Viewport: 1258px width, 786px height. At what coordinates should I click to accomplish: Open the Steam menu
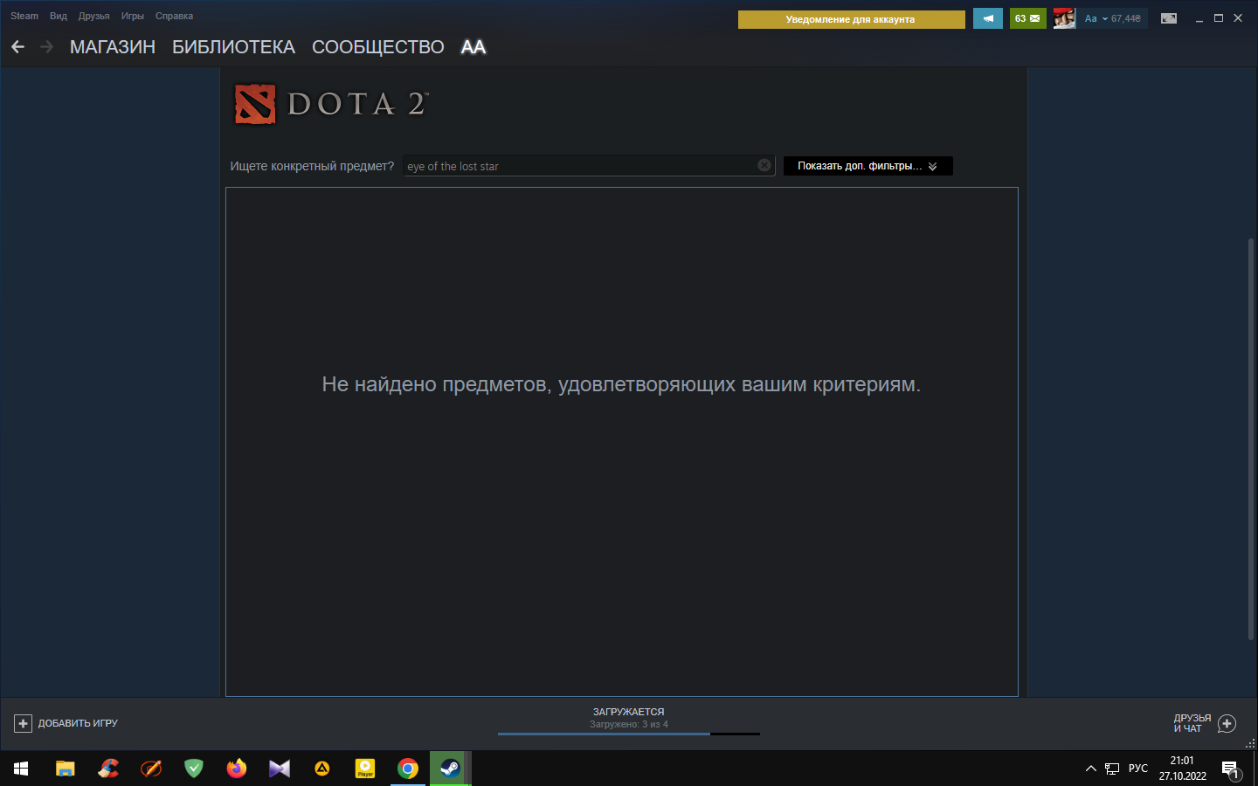tap(24, 15)
